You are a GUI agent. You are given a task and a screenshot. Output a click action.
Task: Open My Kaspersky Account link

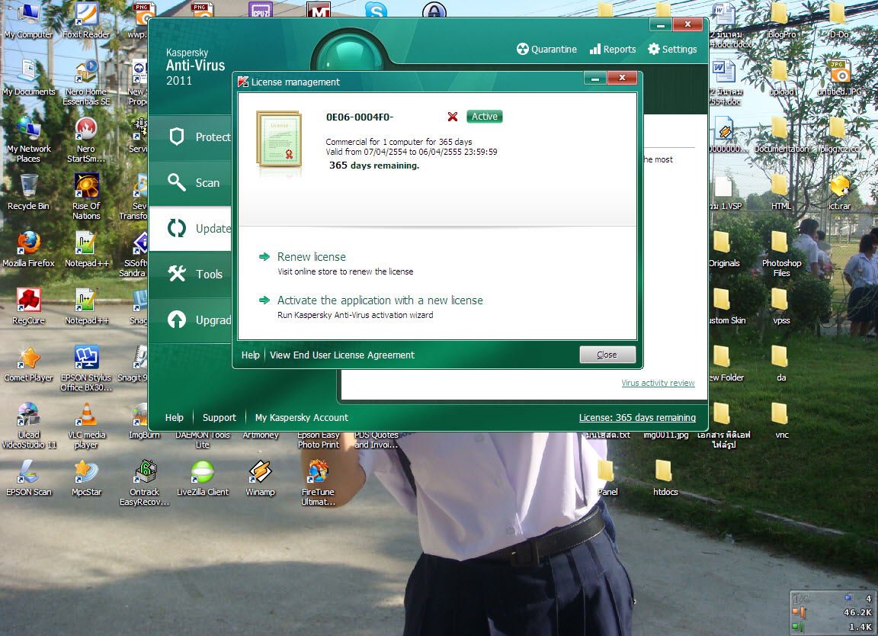(301, 417)
